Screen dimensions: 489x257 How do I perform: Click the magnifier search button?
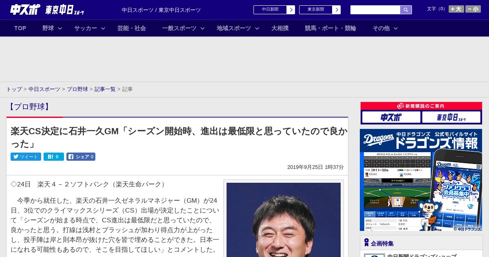pyautogui.click(x=406, y=10)
